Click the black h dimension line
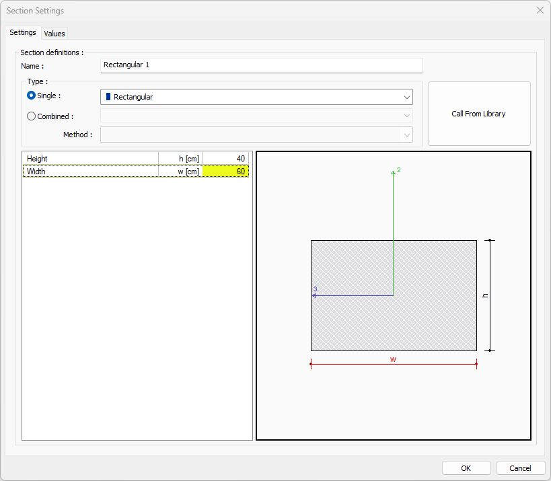This screenshot has height=481, width=551. point(490,295)
